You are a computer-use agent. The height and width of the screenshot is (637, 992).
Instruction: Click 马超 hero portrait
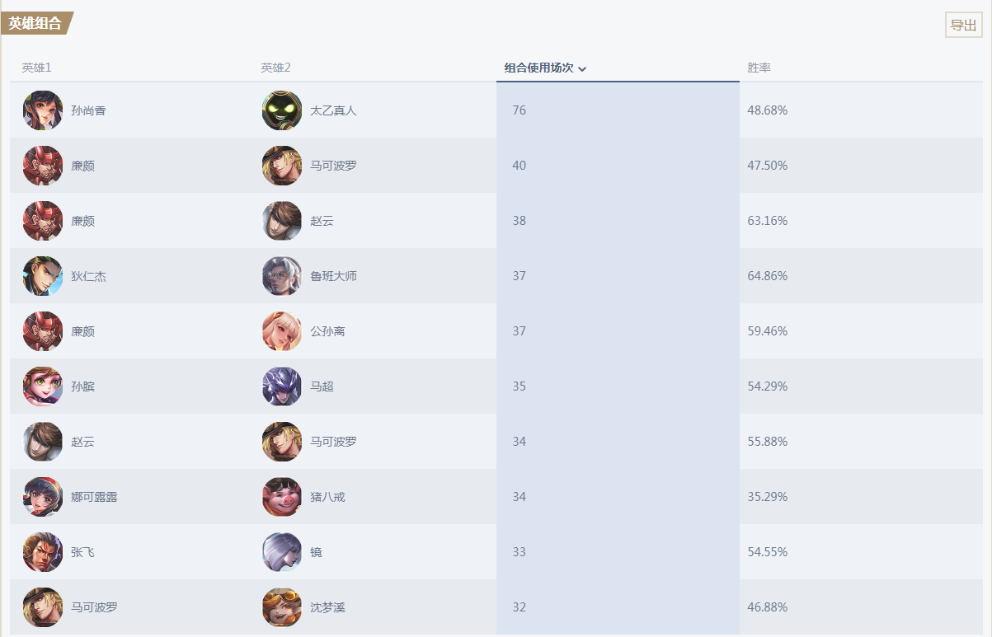282,386
